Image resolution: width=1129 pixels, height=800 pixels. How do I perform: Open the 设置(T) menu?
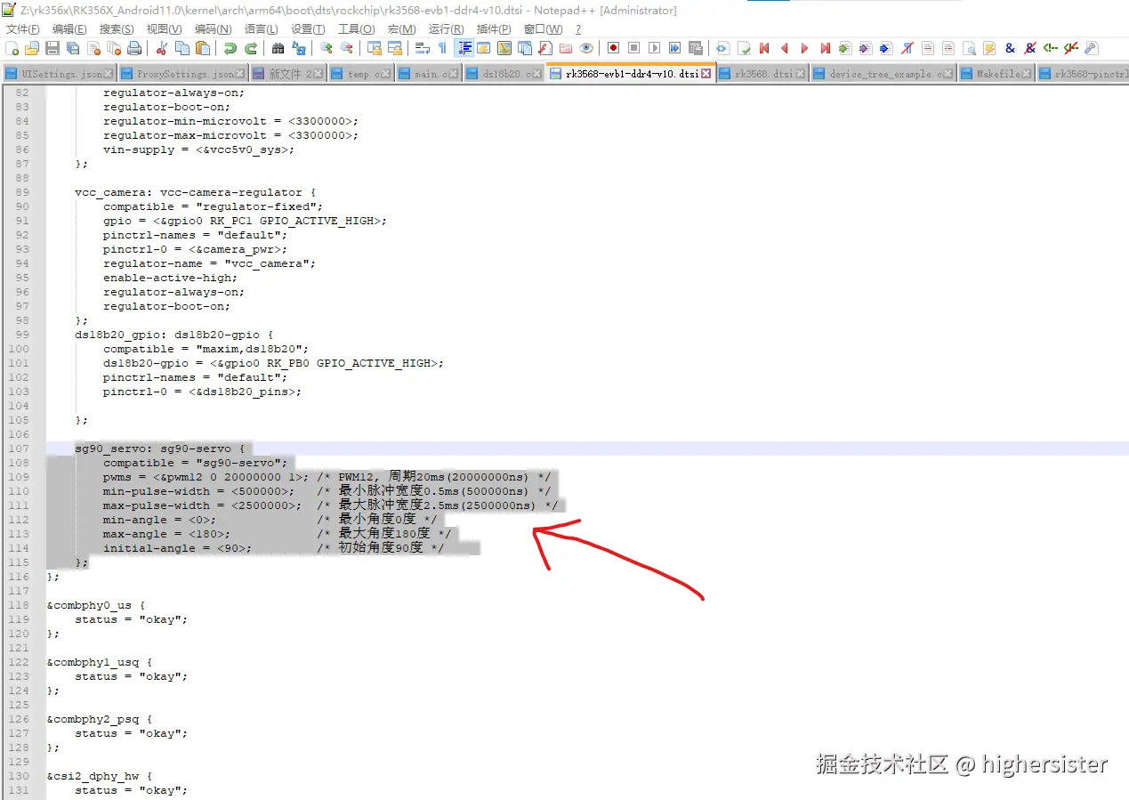click(x=308, y=29)
